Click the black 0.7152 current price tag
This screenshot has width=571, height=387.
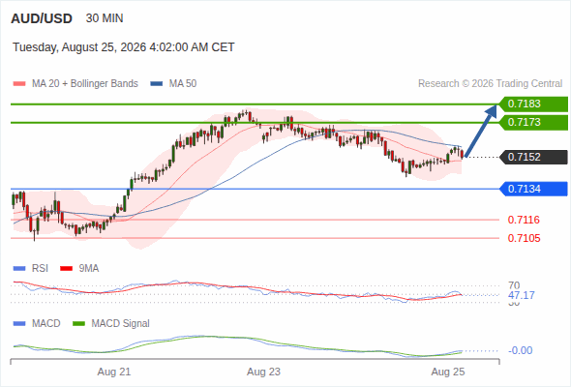(x=534, y=158)
